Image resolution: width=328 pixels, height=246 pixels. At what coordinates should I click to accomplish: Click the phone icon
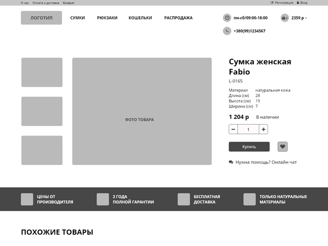(227, 31)
